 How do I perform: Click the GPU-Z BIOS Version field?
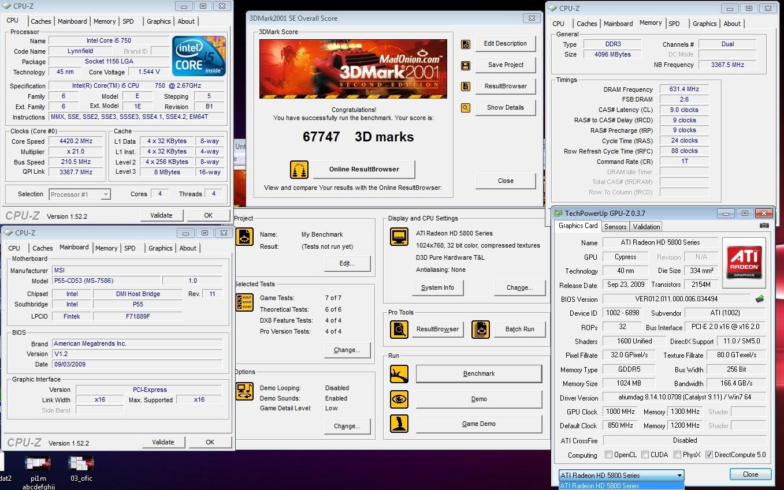[x=677, y=299]
